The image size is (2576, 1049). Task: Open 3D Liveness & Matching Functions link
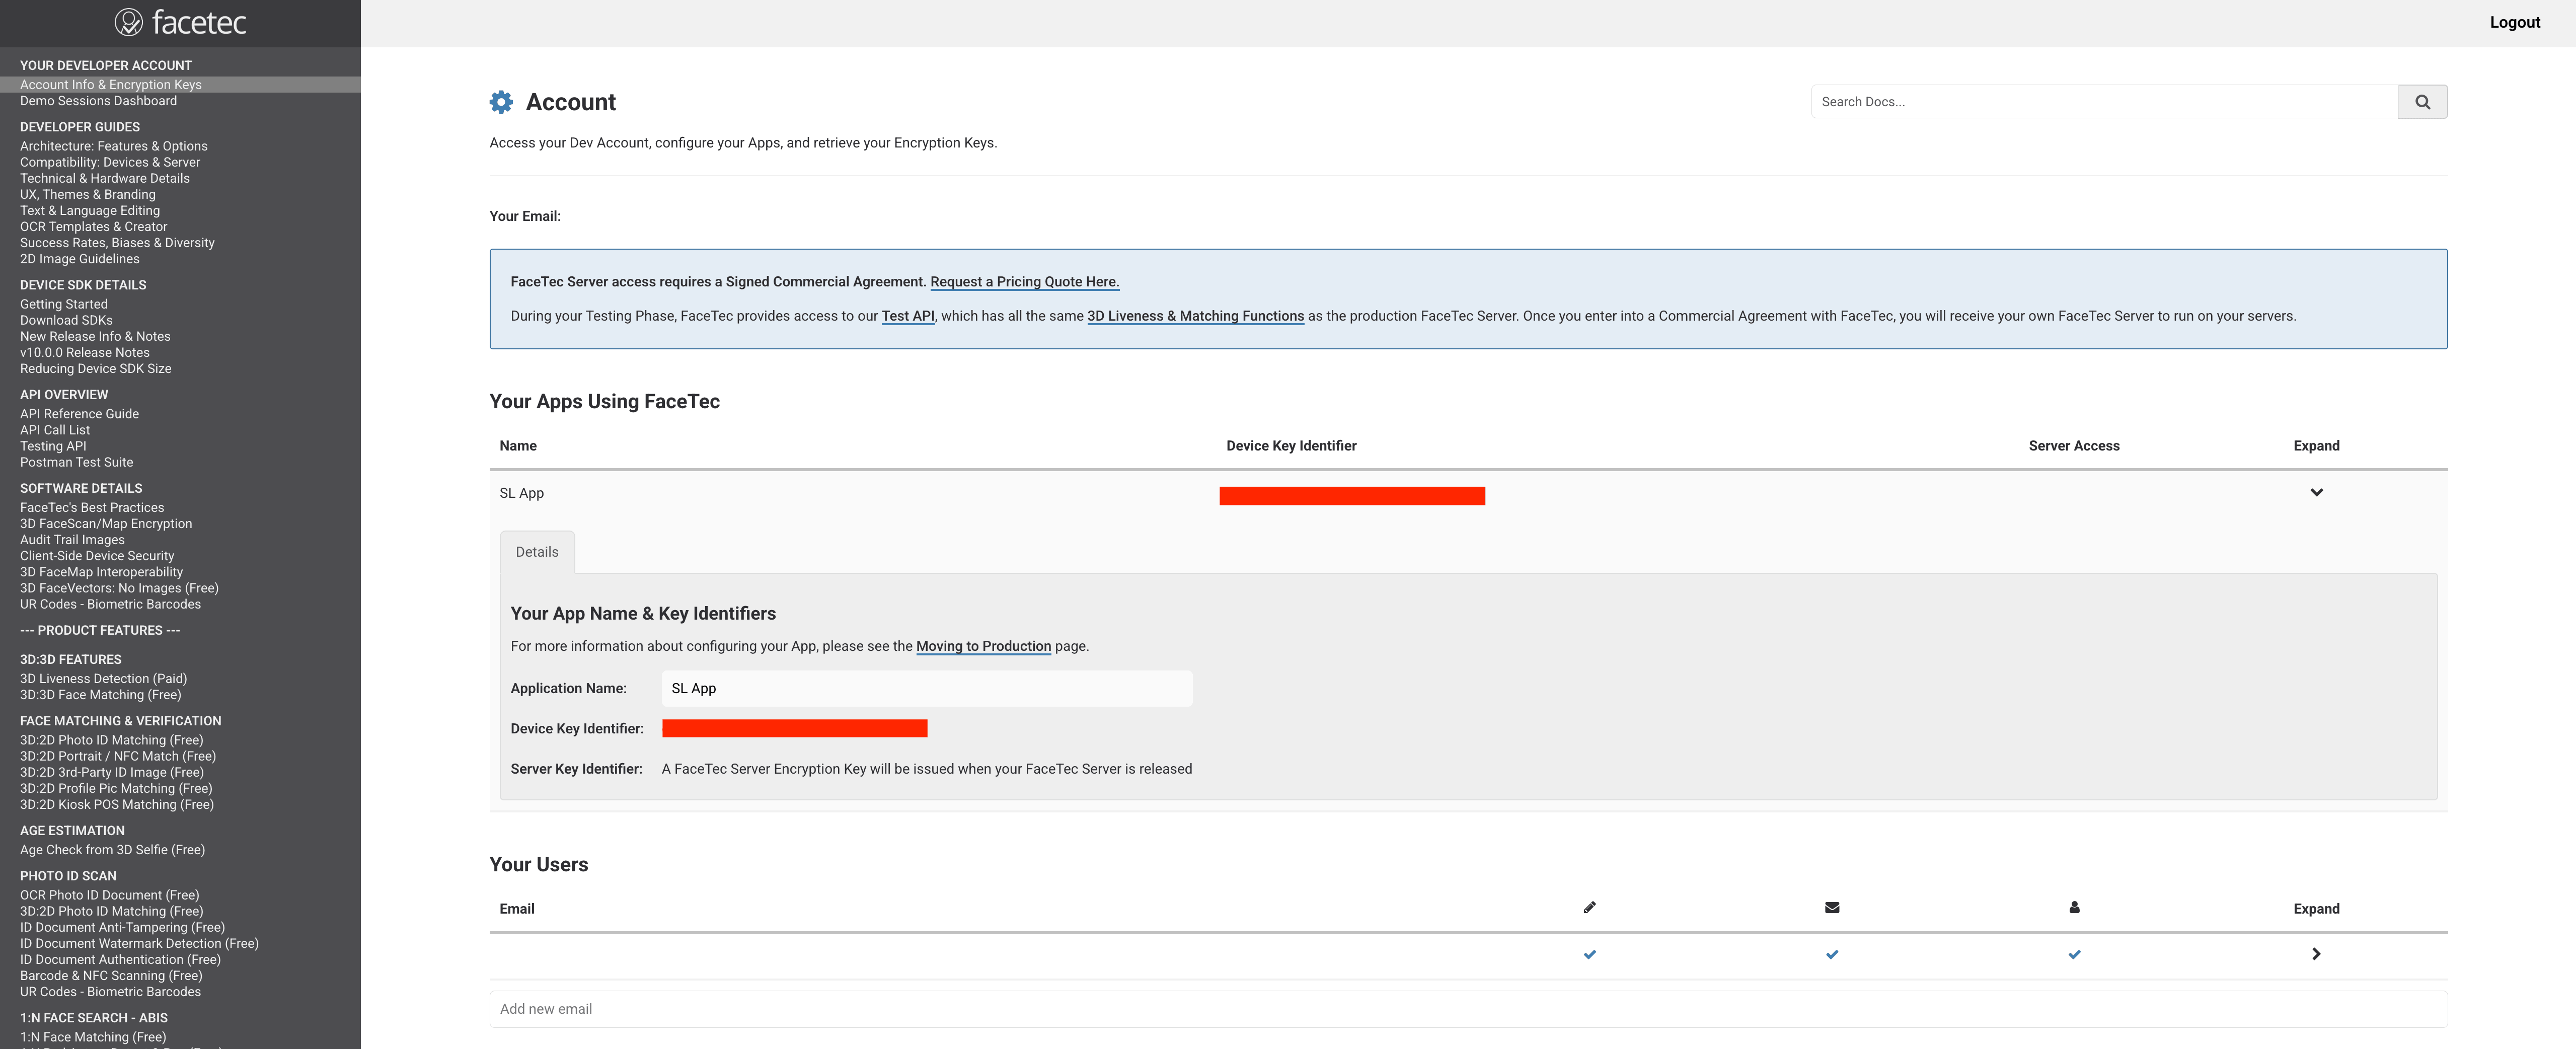pos(1195,316)
